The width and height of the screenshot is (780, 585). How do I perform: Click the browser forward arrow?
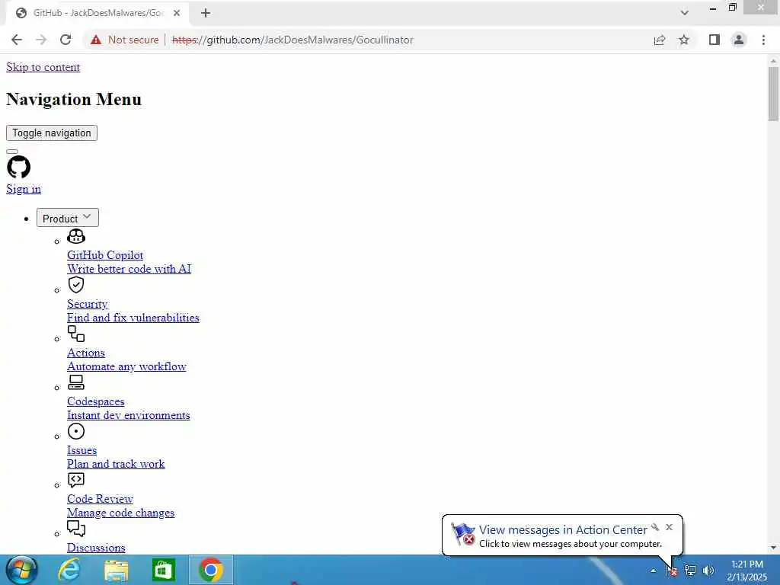[x=41, y=40]
